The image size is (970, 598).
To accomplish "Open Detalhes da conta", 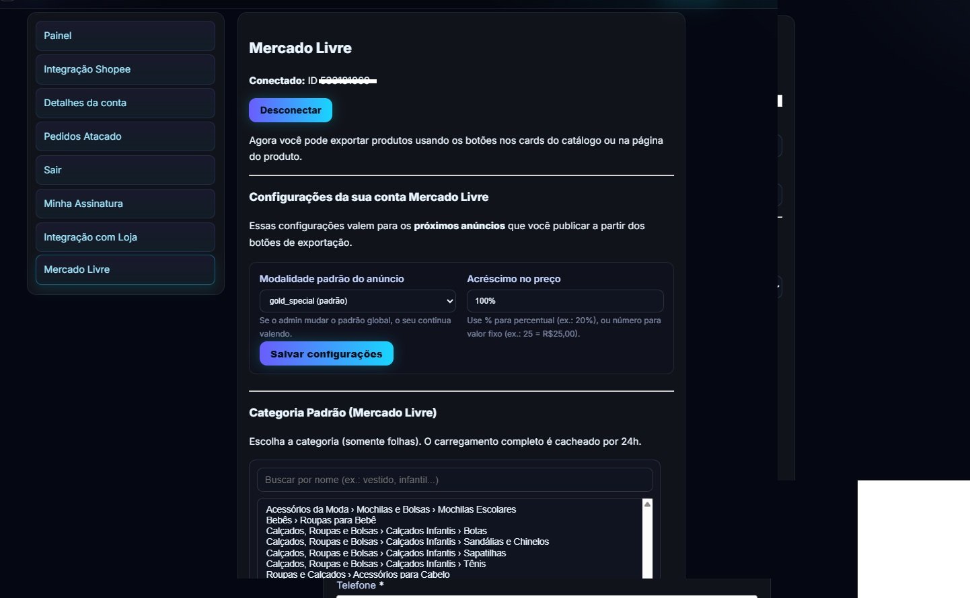I will (125, 103).
